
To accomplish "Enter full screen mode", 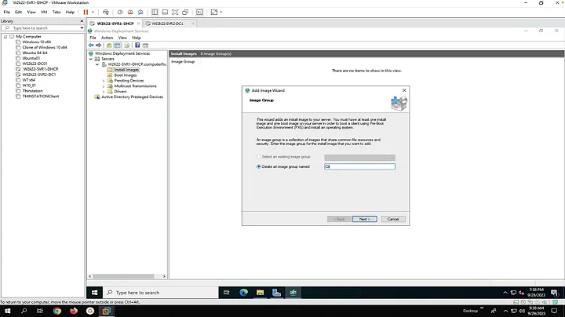I will tap(175, 12).
